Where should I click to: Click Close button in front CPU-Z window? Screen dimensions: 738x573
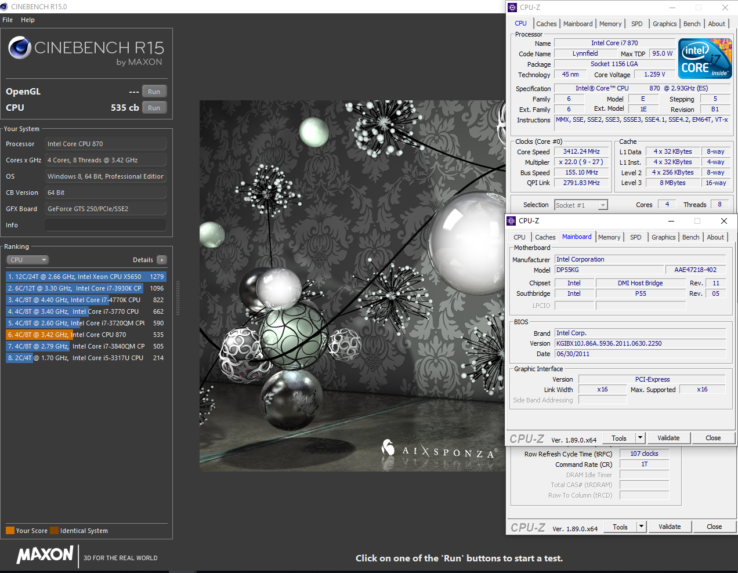(713, 438)
